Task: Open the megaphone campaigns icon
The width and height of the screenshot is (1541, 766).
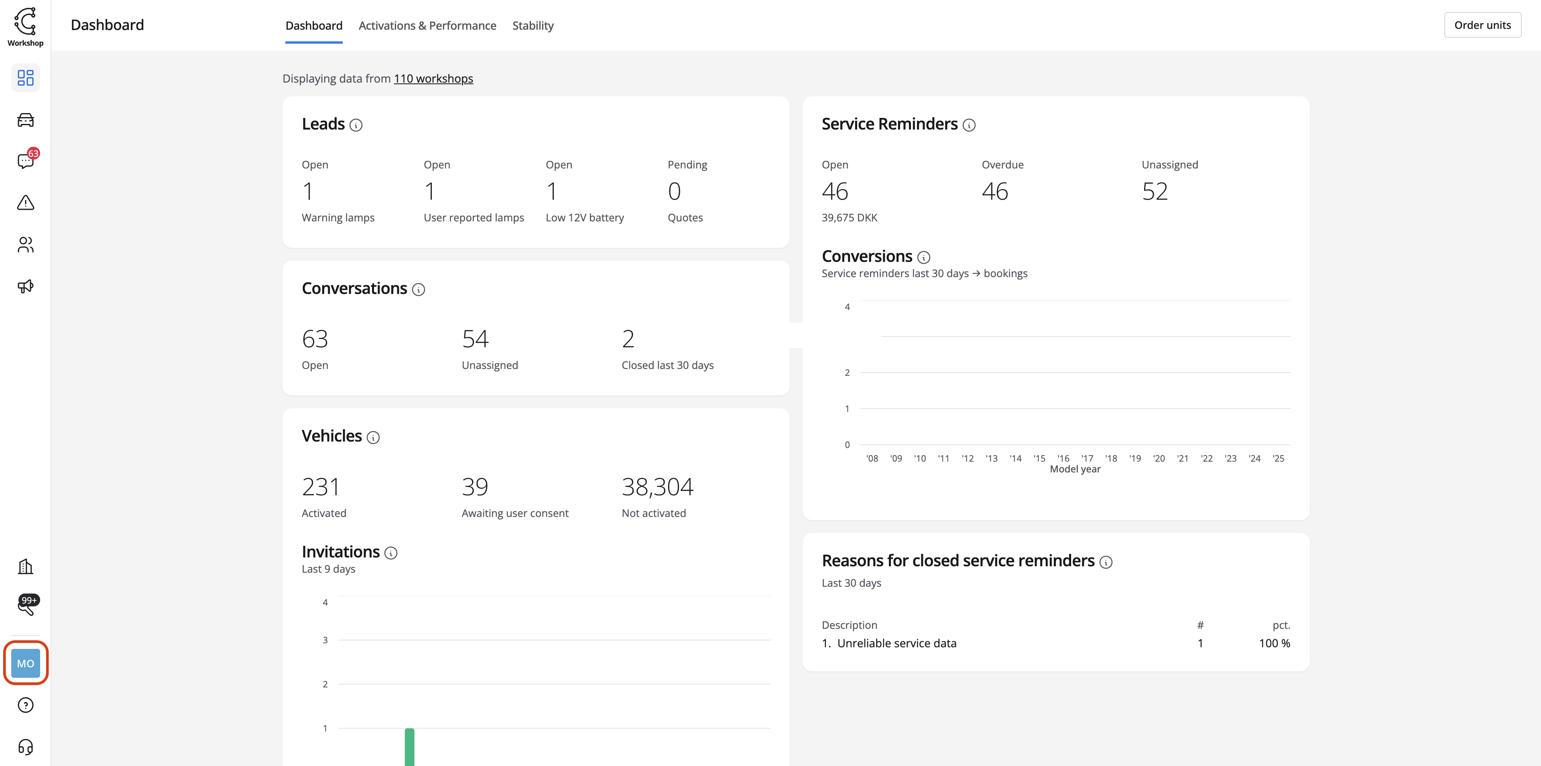Action: coord(25,286)
